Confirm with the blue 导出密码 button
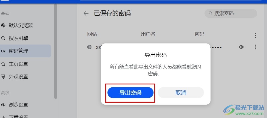The height and width of the screenshot is (118, 267). (x=130, y=93)
